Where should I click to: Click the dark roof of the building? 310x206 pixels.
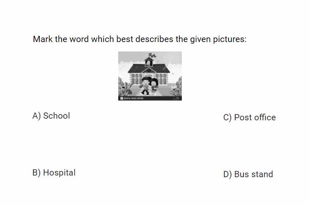tap(149, 68)
